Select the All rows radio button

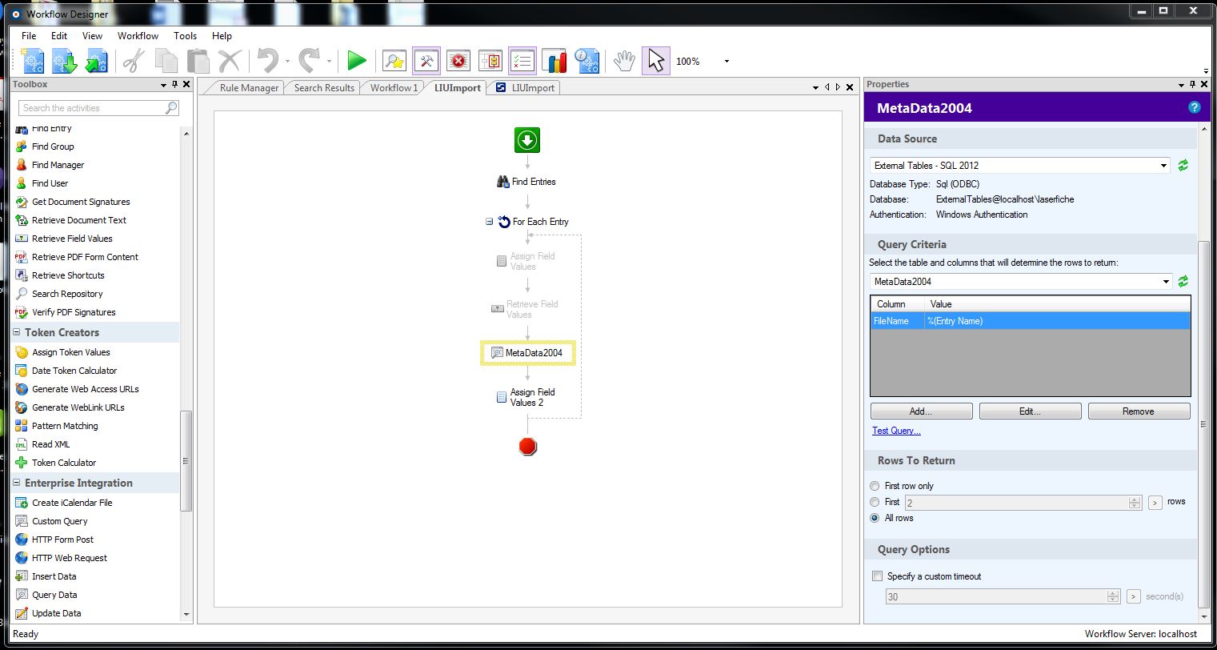[875, 518]
